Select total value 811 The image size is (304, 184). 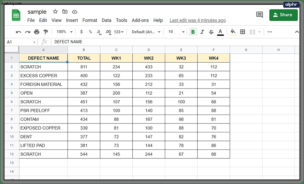pyautogui.click(x=84, y=67)
